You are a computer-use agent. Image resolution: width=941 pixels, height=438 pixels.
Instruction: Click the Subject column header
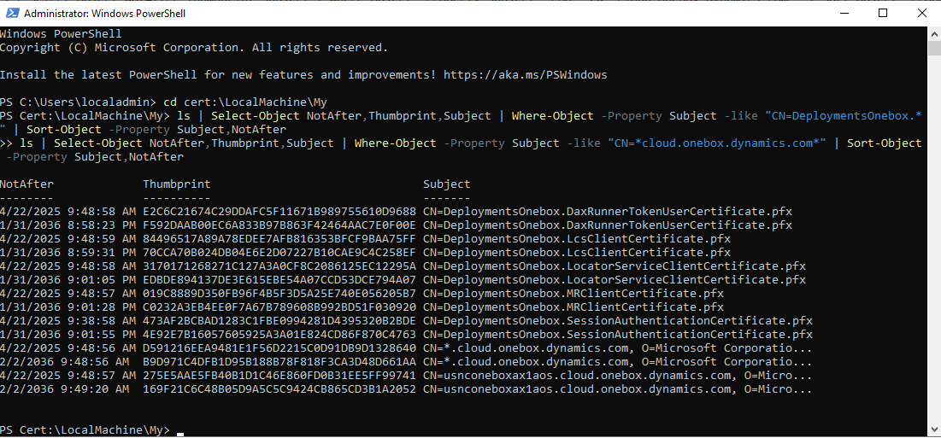446,184
